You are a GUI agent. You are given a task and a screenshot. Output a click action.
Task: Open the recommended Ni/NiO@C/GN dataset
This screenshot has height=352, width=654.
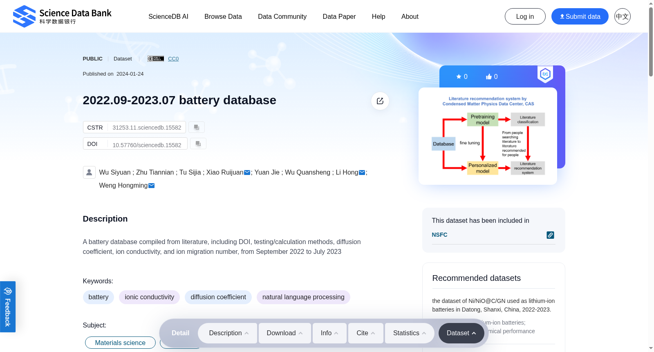coord(493,305)
